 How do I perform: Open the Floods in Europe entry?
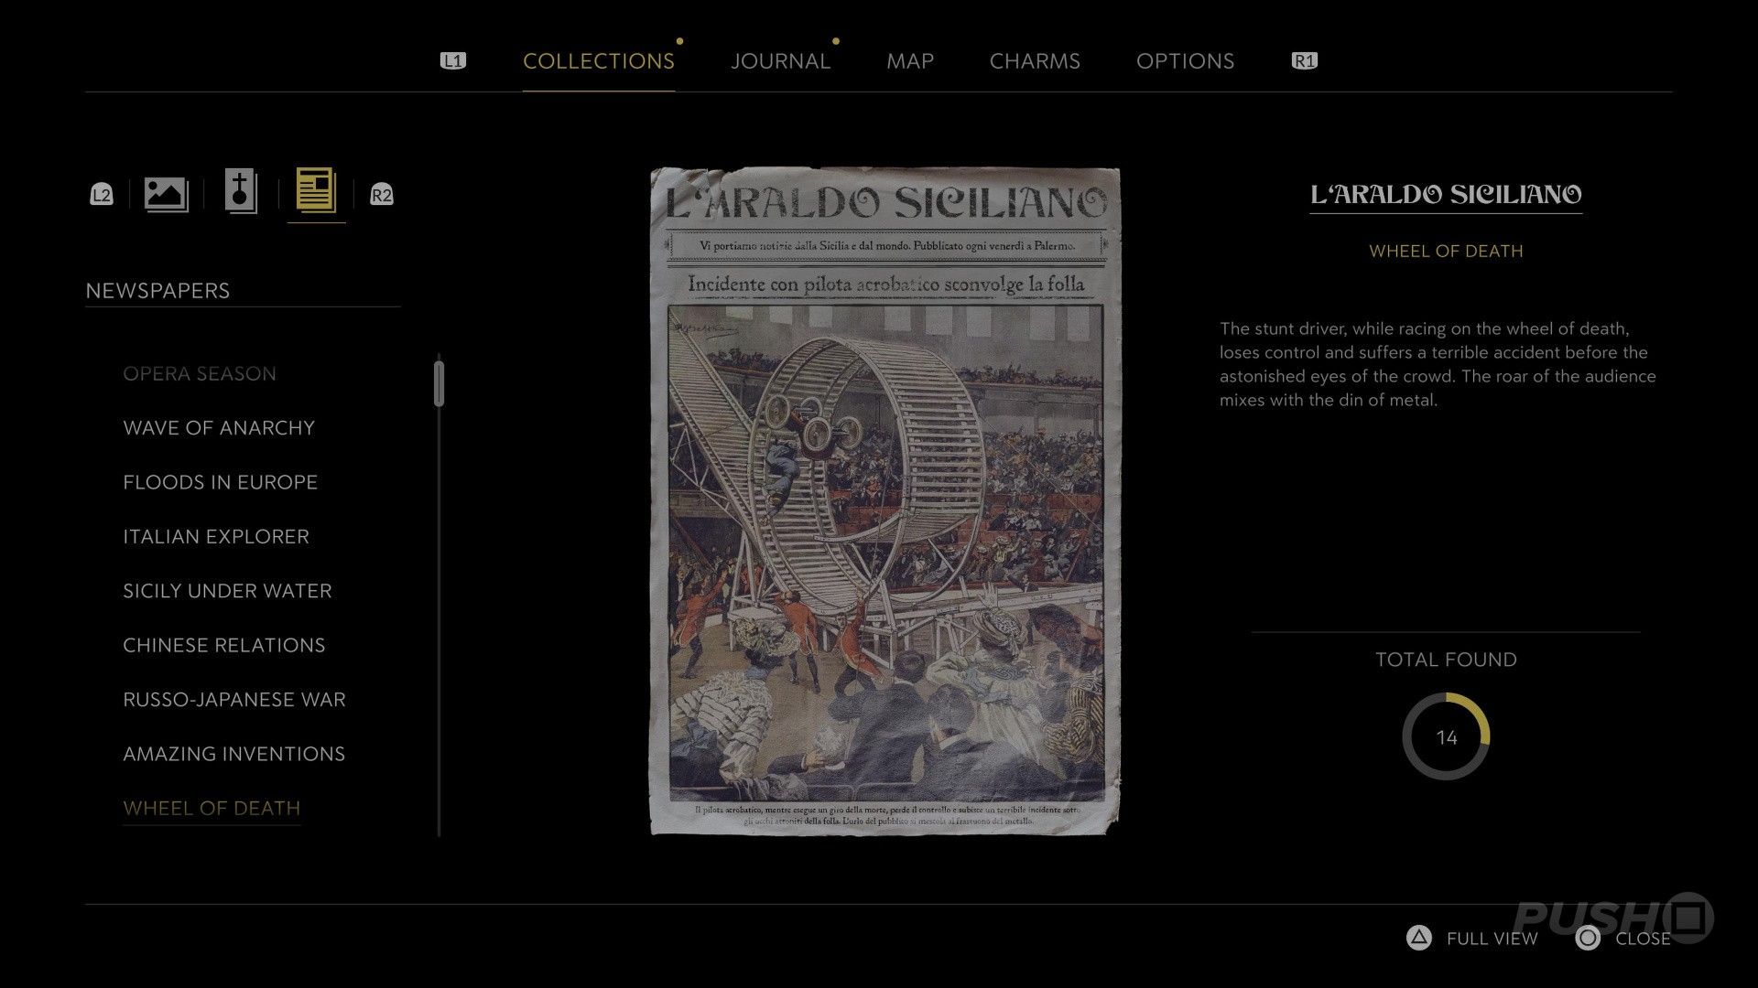pos(220,482)
